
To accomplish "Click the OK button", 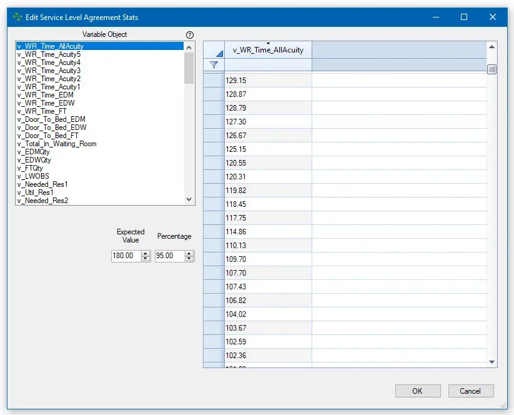I will pyautogui.click(x=418, y=391).
